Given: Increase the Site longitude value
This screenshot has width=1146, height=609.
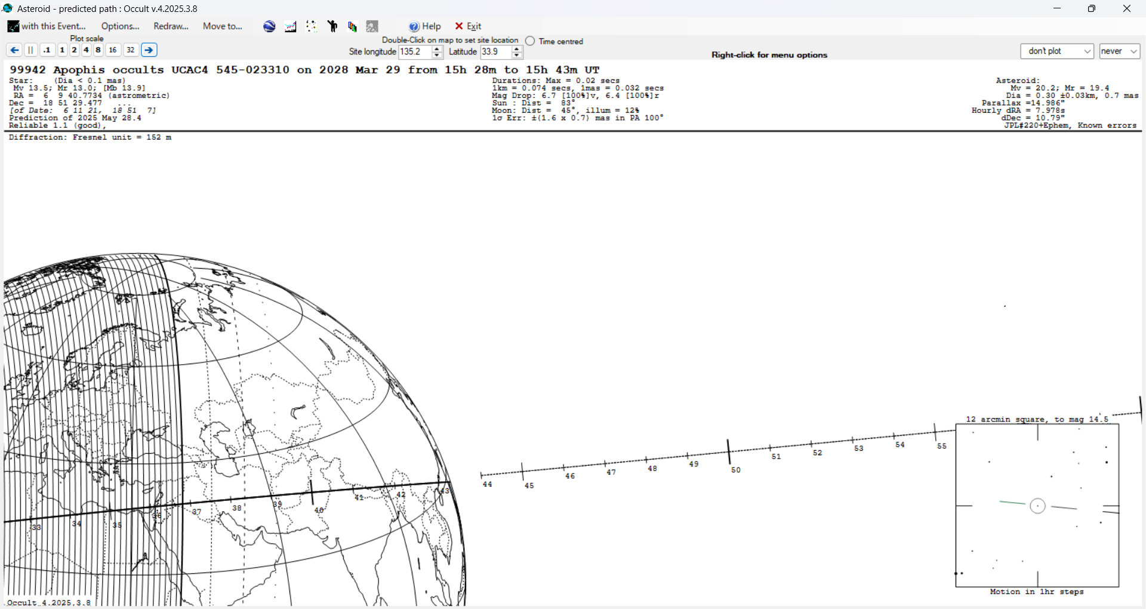Looking at the screenshot, I should point(437,48).
